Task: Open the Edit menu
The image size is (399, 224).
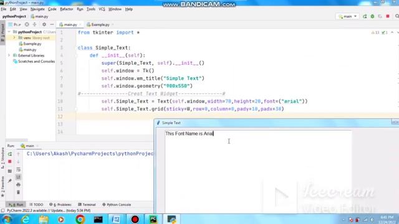Action: (x=13, y=9)
